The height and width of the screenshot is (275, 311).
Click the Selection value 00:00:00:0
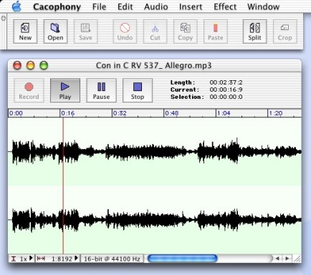(226, 97)
